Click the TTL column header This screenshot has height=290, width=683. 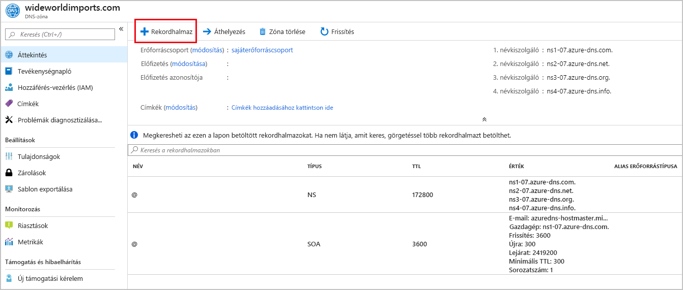[416, 166]
